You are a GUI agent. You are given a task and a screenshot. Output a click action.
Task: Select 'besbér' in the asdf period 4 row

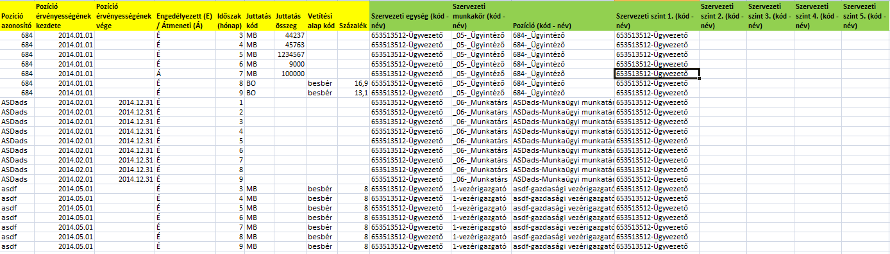(x=322, y=198)
